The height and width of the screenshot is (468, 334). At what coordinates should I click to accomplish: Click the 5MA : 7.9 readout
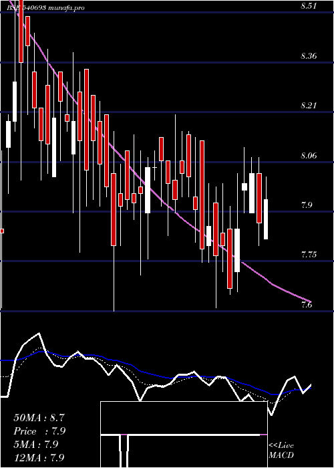click(36, 445)
